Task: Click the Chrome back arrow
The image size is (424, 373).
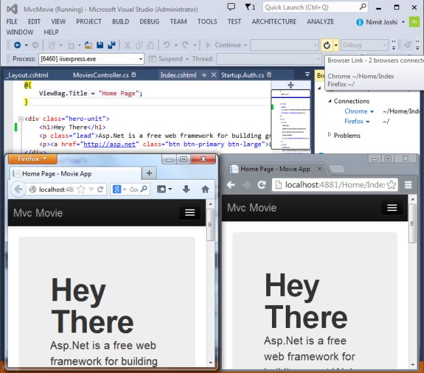Action: coord(231,185)
